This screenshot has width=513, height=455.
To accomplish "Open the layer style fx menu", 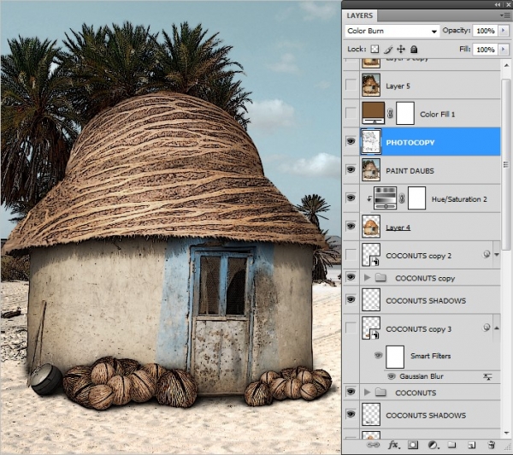I will click(394, 445).
